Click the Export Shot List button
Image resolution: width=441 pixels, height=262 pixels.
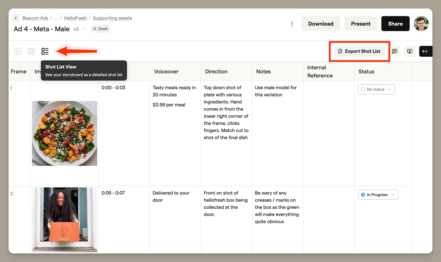click(x=359, y=51)
